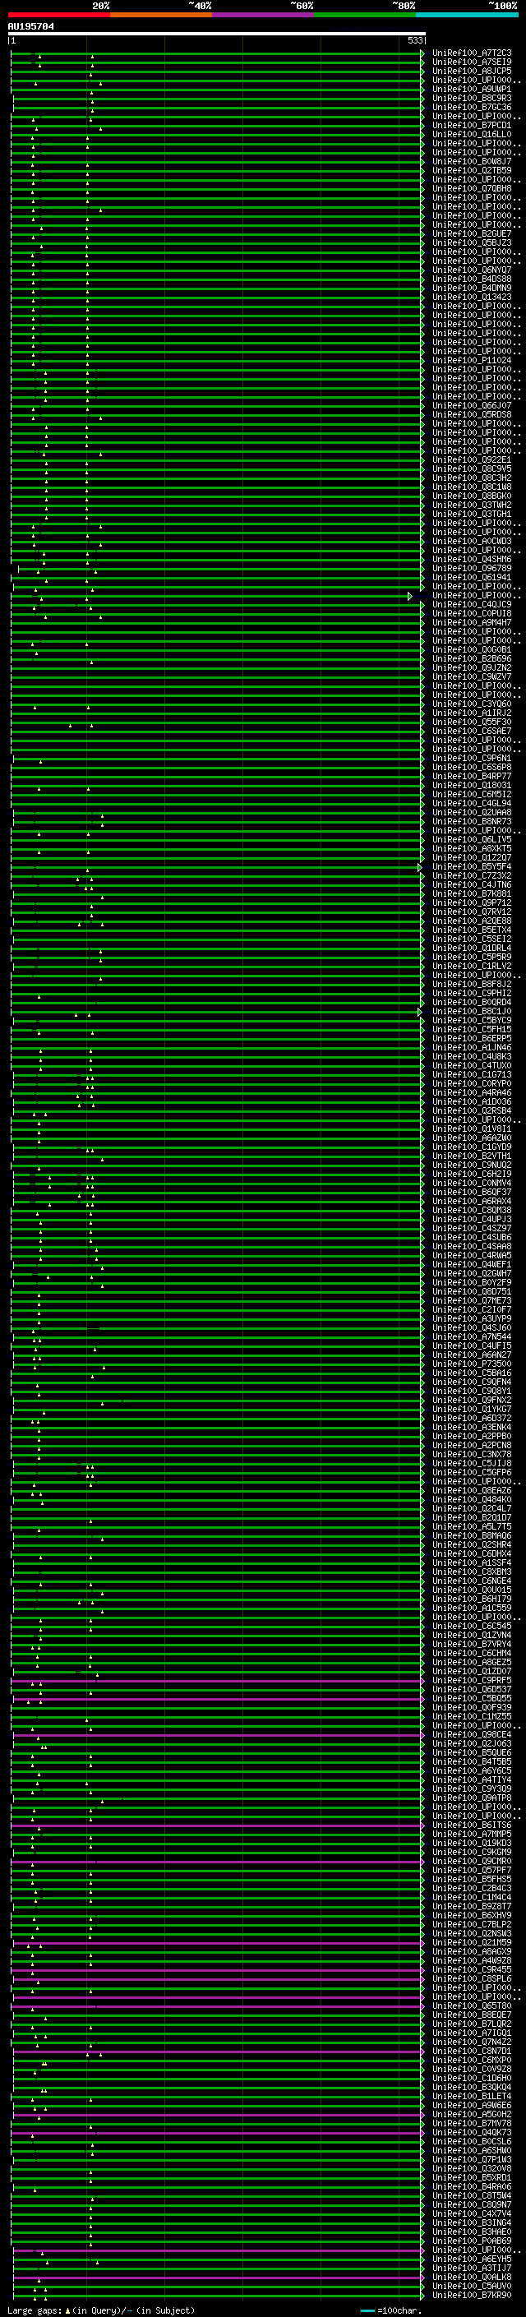Select hit label UniRef100_Q7P1W3

[x=472, y=2159]
